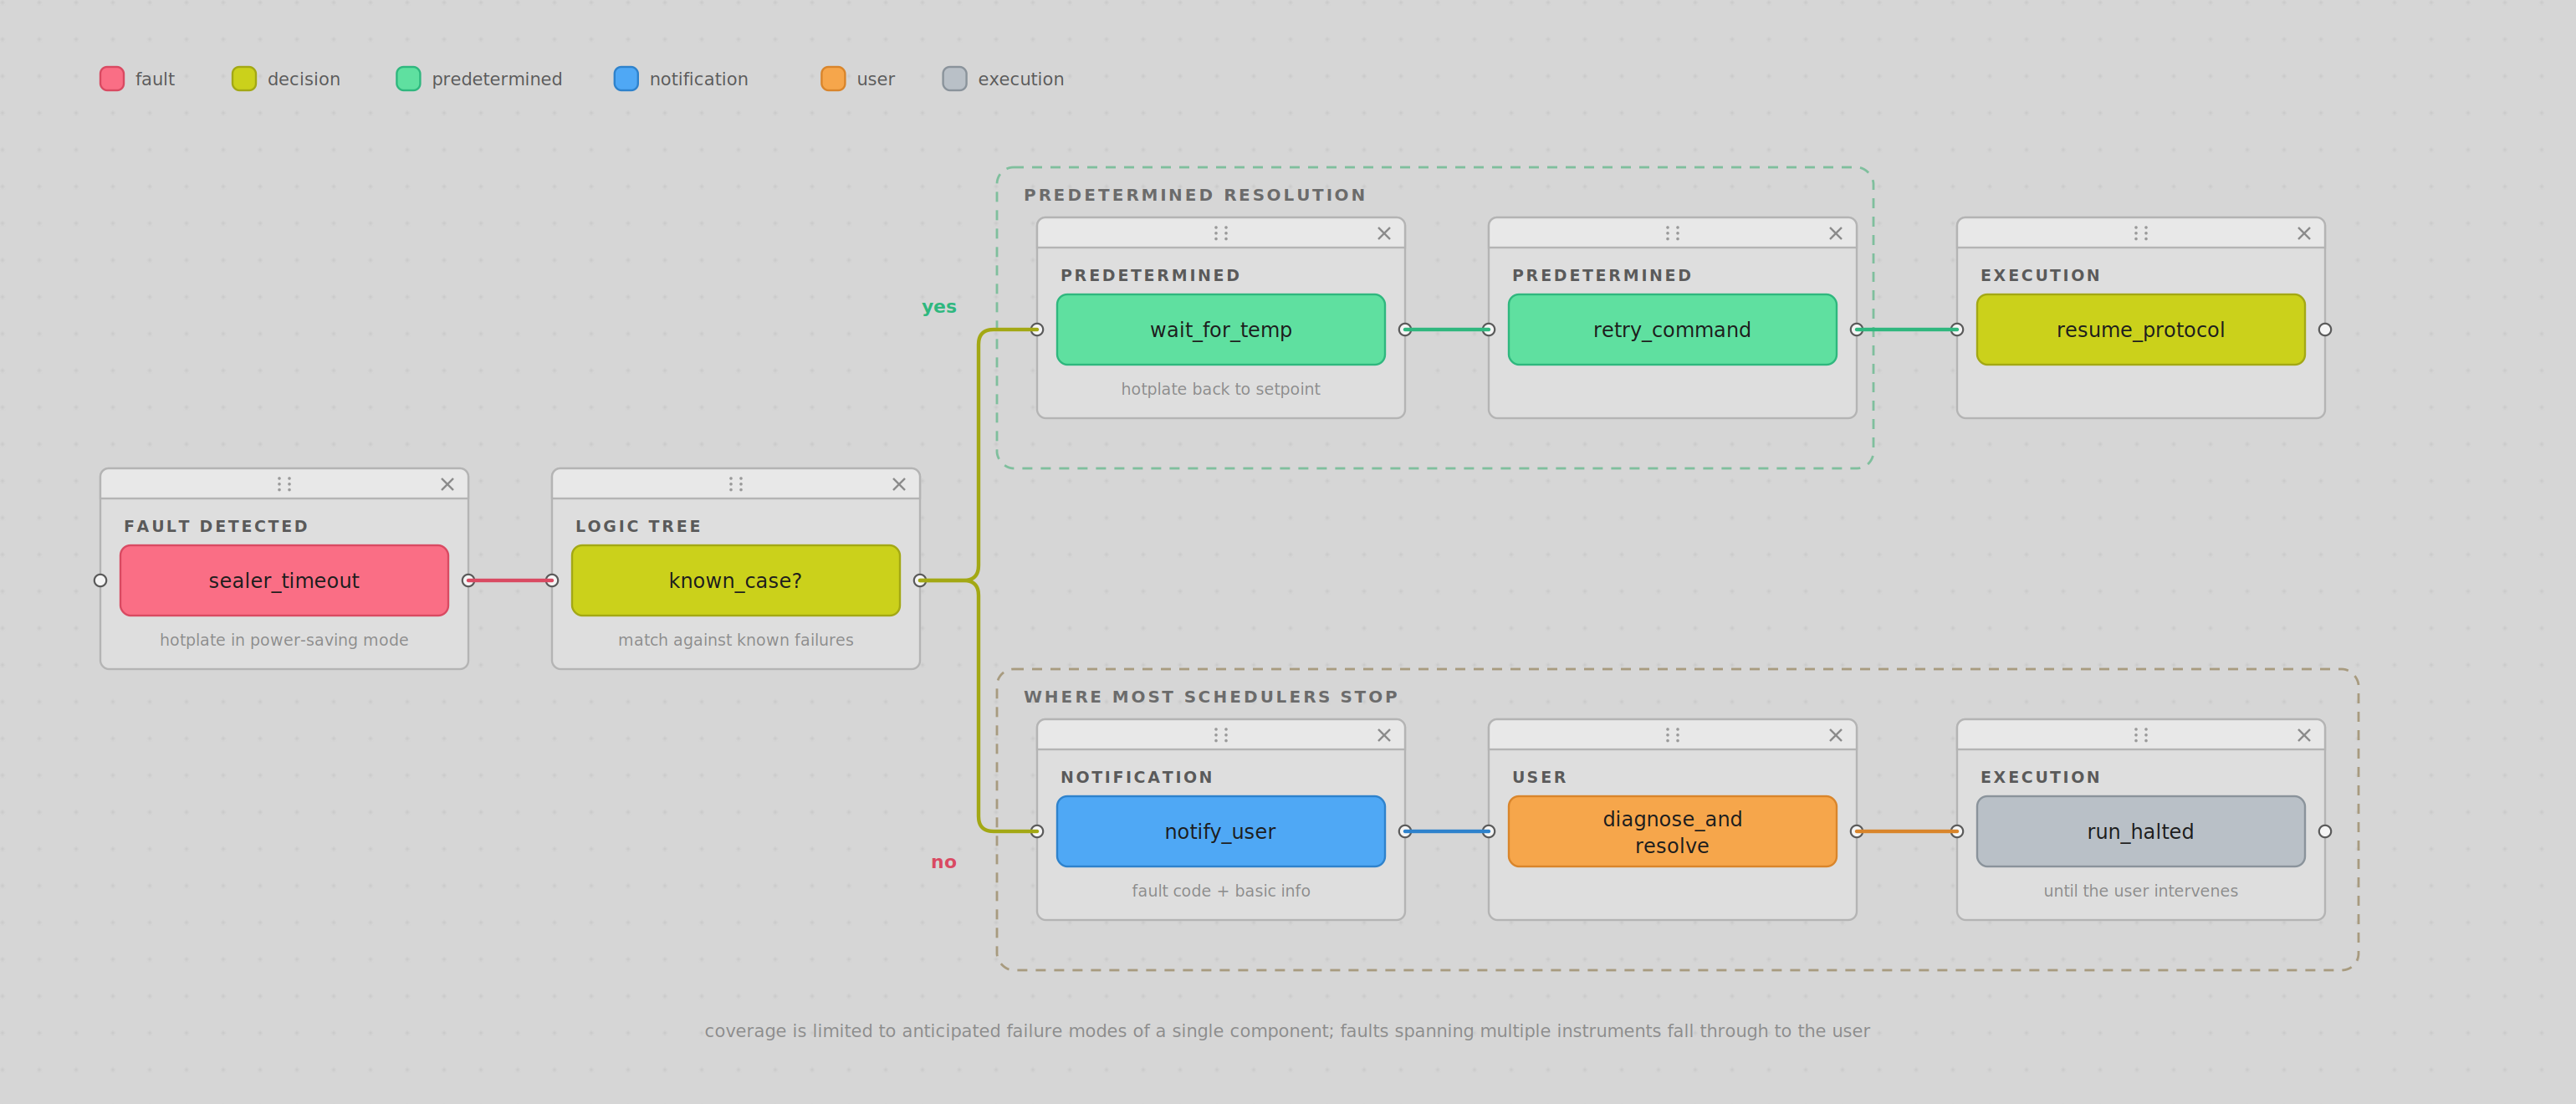
Task: Click the notification legend color swatch
Action: click(626, 79)
